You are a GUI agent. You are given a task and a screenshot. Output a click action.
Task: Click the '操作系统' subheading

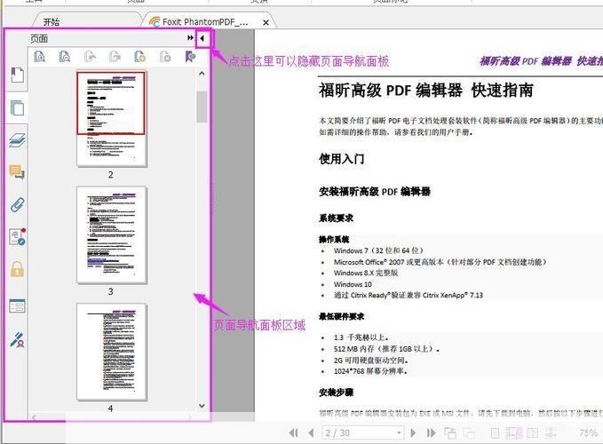point(334,240)
